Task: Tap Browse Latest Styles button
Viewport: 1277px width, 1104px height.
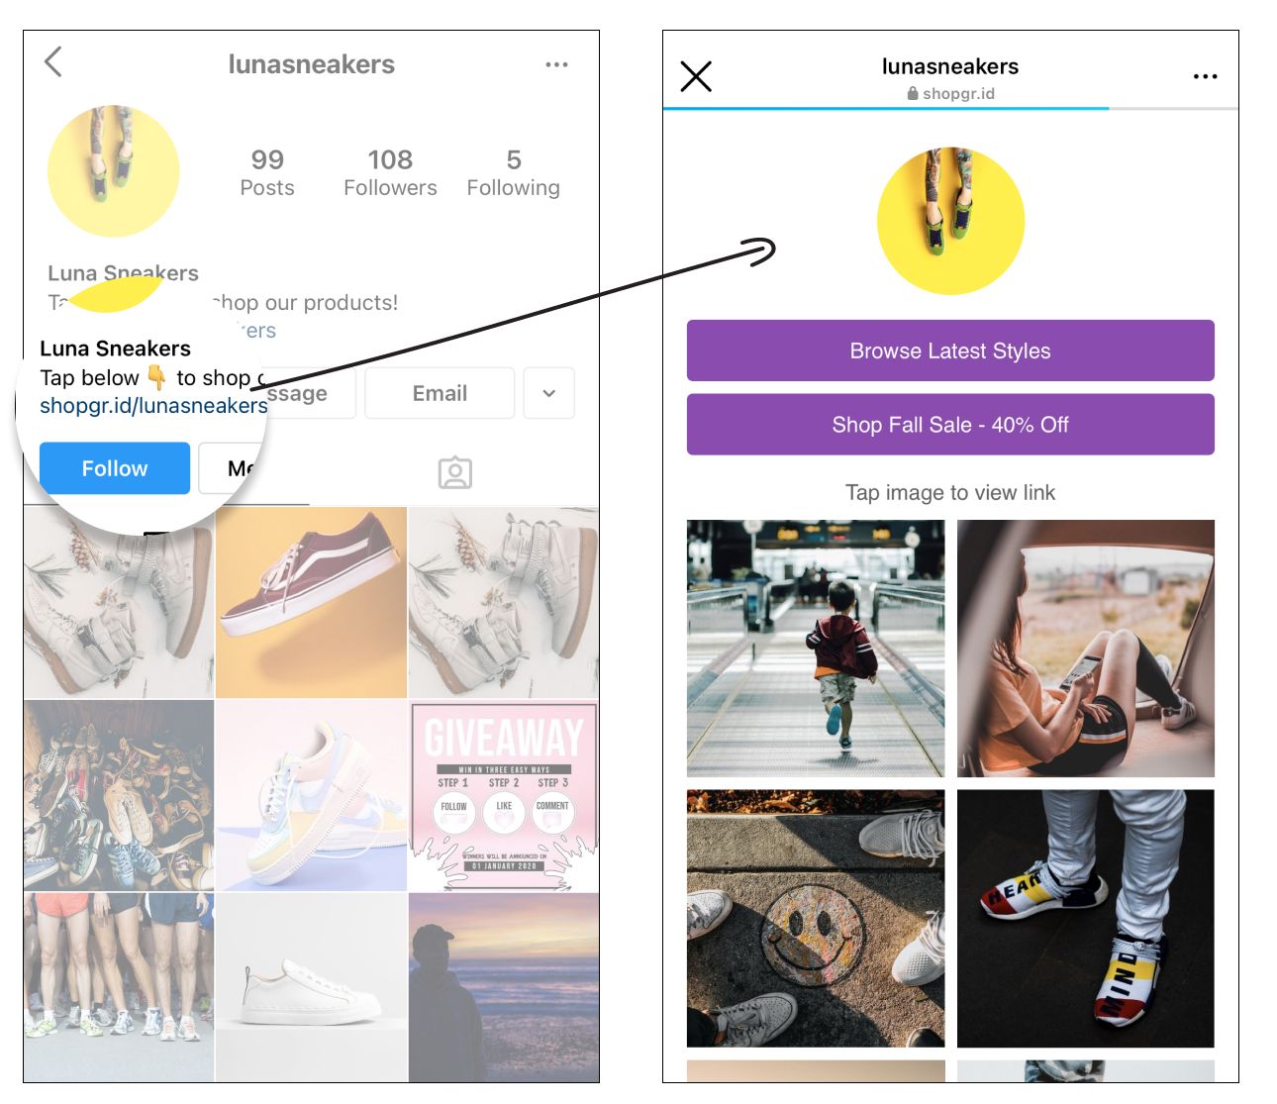Action: coord(950,351)
